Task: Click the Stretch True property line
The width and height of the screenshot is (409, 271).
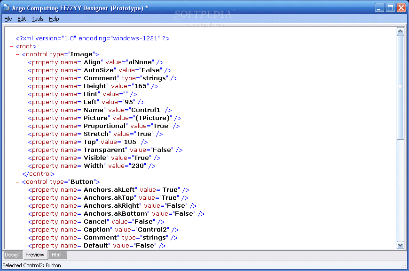Action: tap(95, 134)
